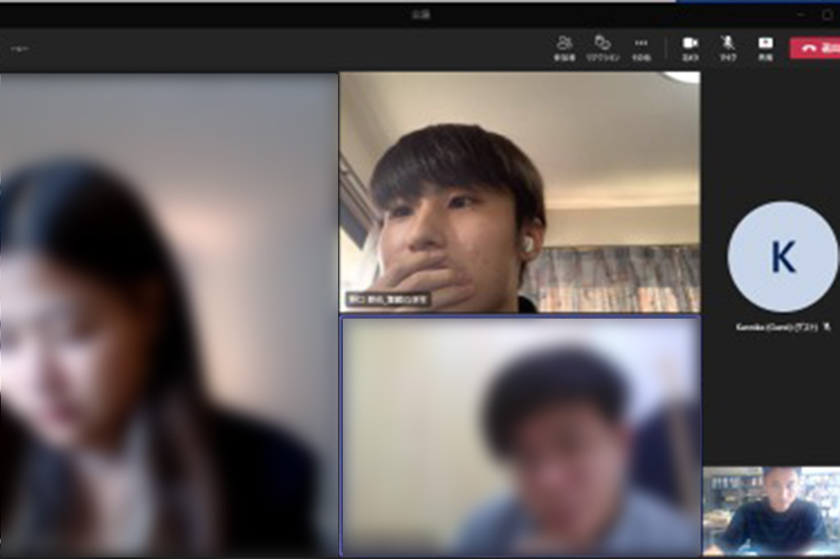Click the red leave call button
Image resolution: width=840 pixels, height=559 pixels.
pos(815,48)
